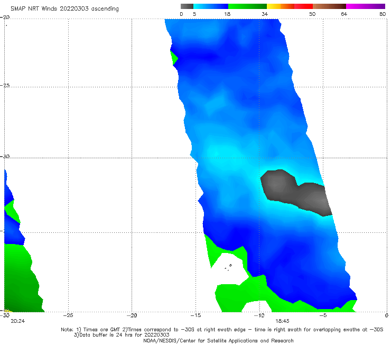Click latitude label '-30' on left axis

pos(5,156)
